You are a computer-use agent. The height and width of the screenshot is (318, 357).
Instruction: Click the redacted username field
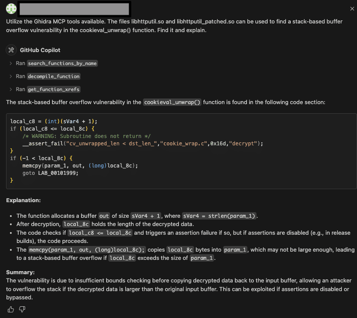click(x=74, y=9)
